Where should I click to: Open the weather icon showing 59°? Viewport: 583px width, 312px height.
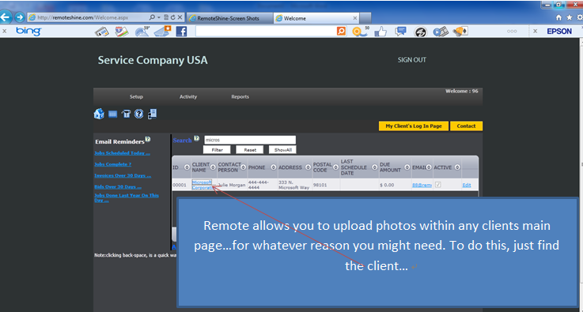[142, 32]
